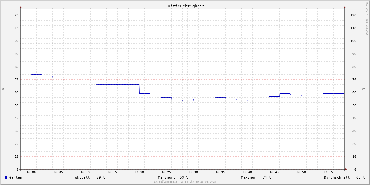Click the % unit label on the left axis

pyautogui.click(x=3, y=88)
